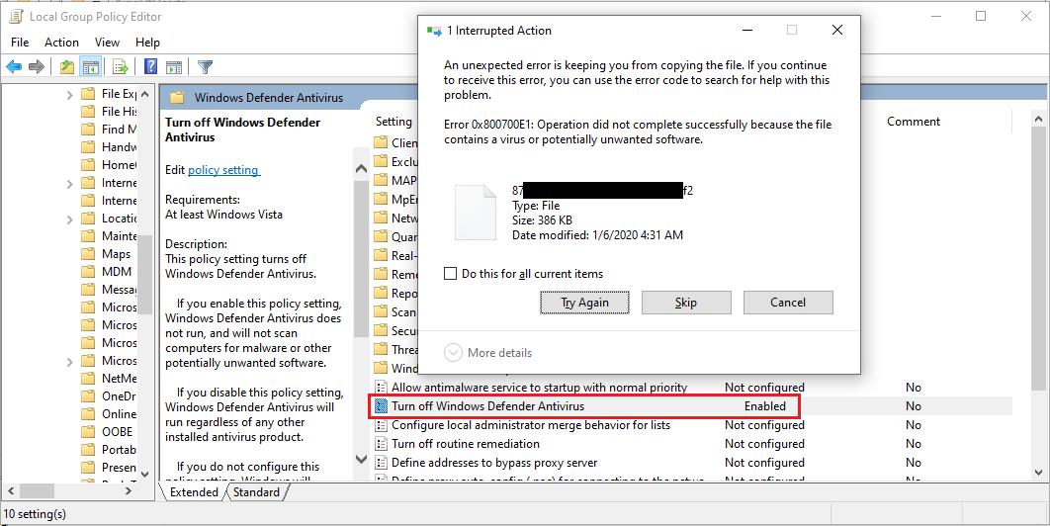Click description pane scrollbar up arrow
The height and width of the screenshot is (526, 1050).
tap(361, 168)
